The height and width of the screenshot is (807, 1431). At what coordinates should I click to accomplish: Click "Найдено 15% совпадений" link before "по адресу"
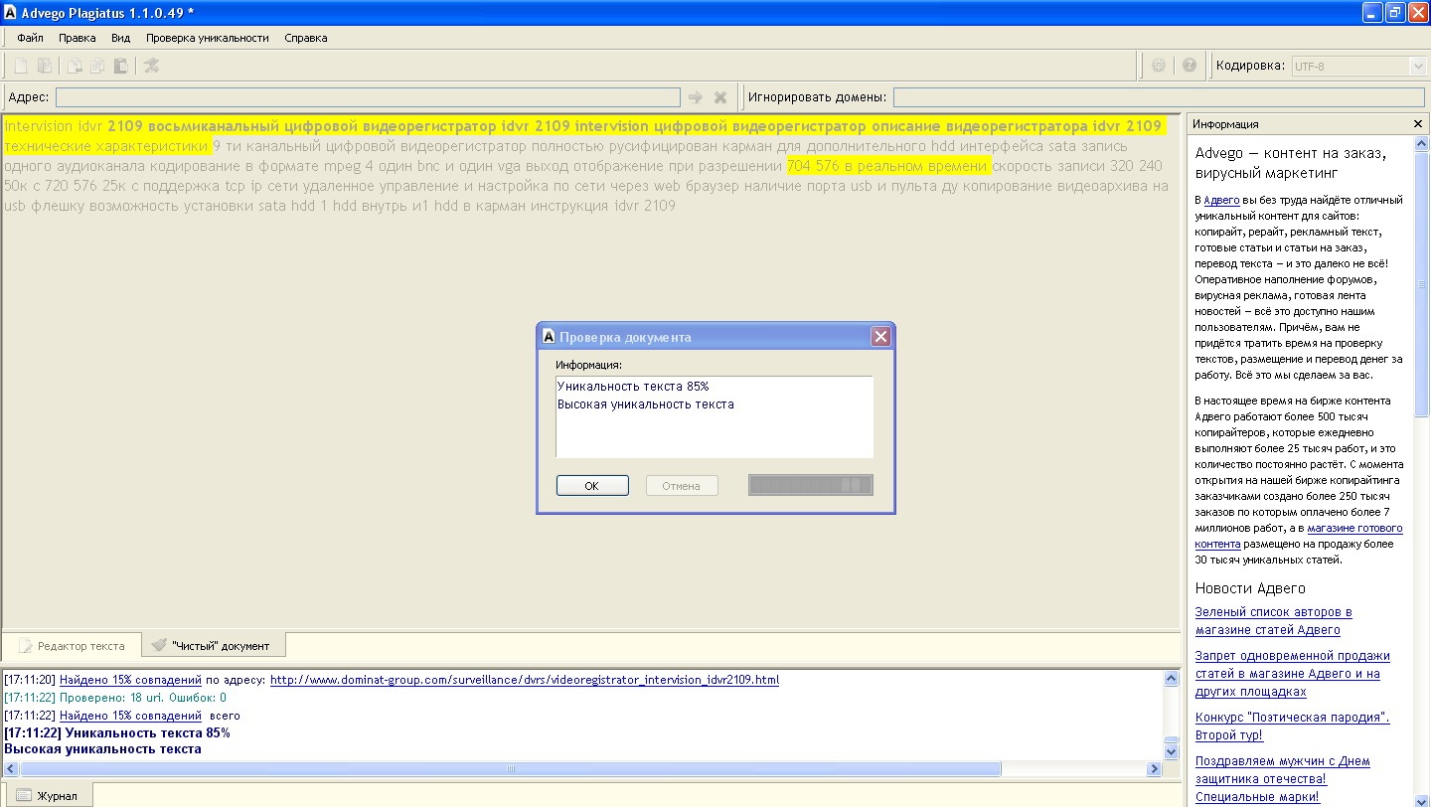click(x=130, y=680)
